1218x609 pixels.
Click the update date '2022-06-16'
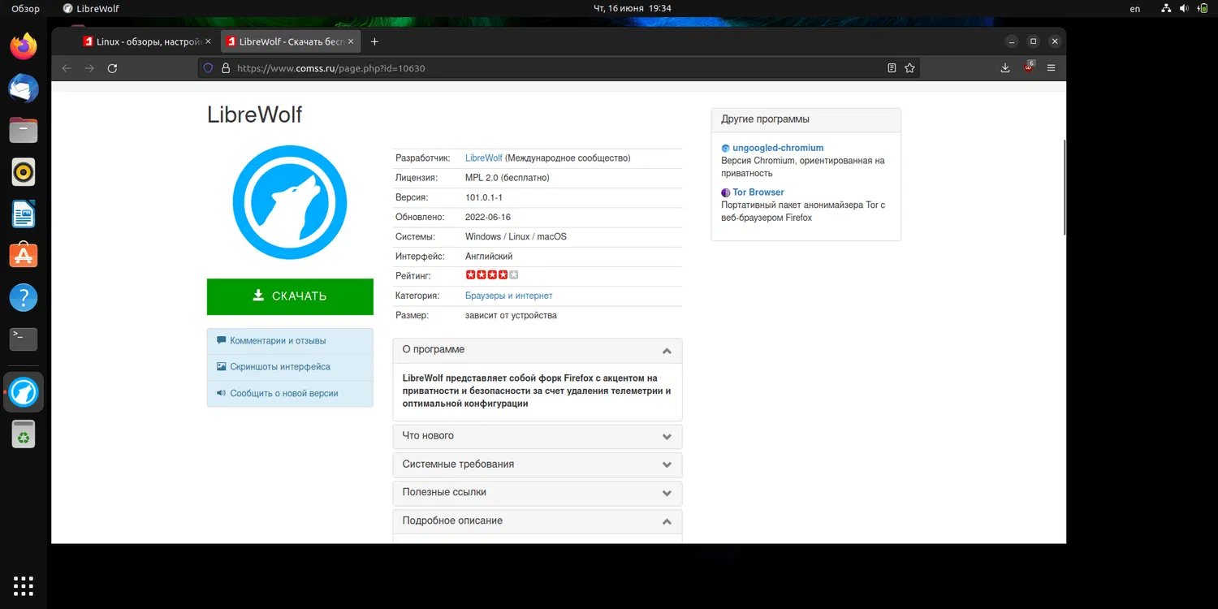[x=488, y=217]
